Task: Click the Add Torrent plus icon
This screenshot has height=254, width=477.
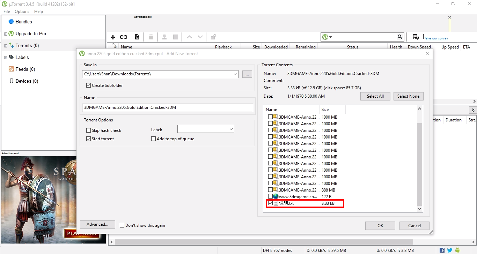Action: point(113,37)
